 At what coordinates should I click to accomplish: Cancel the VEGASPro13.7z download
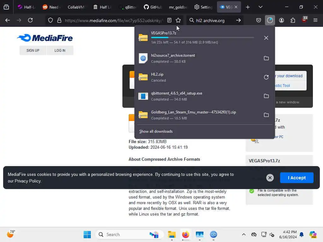pos(266,38)
